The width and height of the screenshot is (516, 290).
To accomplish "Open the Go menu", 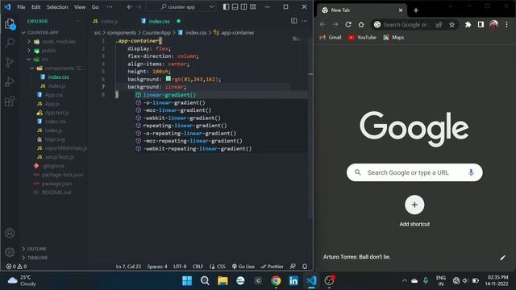I will tap(95, 7).
